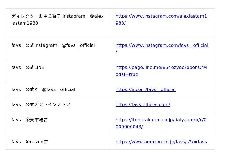Viewport: 225px width, 158px height.
Task: Click the 公式X label text
Action: pyautogui.click(x=31, y=90)
